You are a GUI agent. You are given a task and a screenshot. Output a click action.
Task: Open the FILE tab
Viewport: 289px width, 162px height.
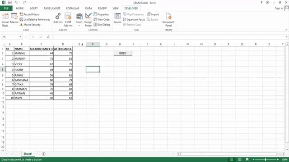click(x=6, y=9)
